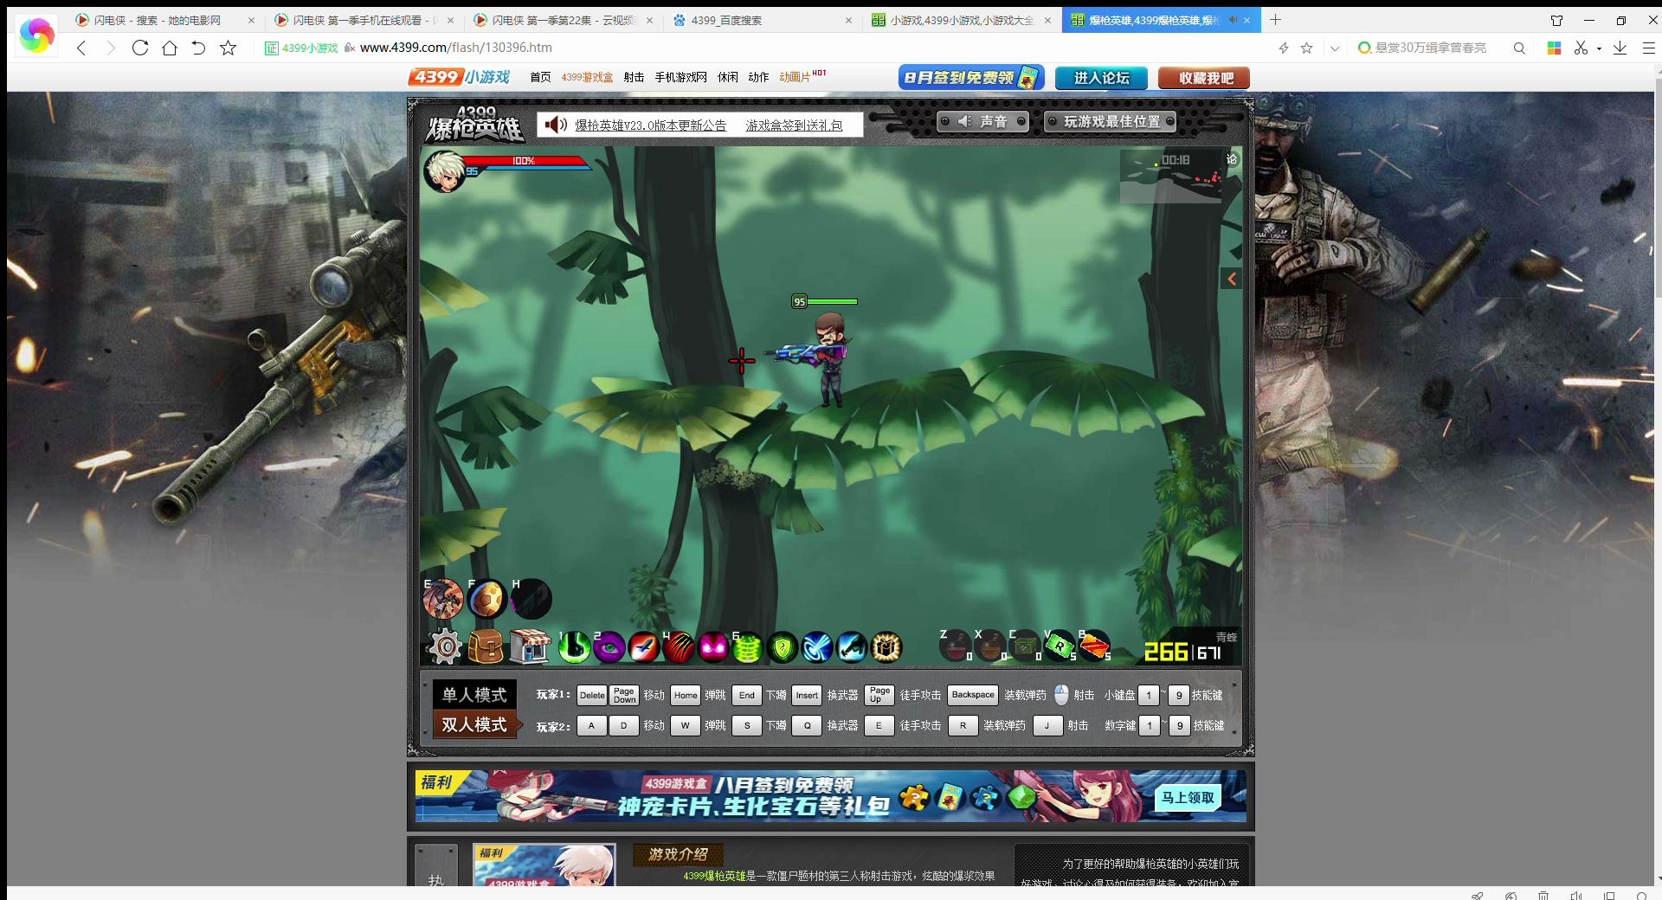Bookmark page with toolbar star icon
Image resolution: width=1662 pixels, height=900 pixels.
tap(229, 48)
